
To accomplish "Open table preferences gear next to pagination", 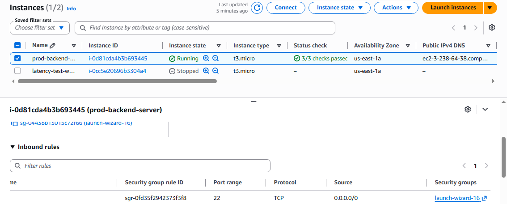I will point(492,27).
